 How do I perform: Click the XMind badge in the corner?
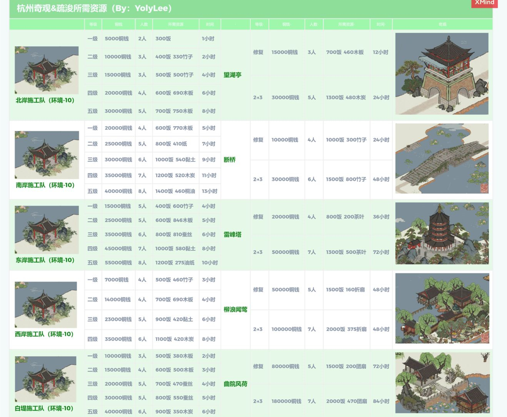pos(484,3)
